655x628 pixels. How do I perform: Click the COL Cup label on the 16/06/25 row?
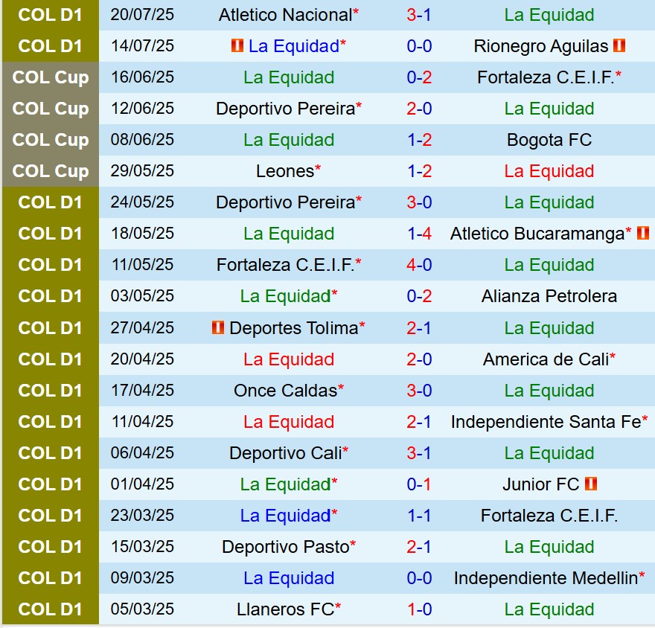[51, 77]
